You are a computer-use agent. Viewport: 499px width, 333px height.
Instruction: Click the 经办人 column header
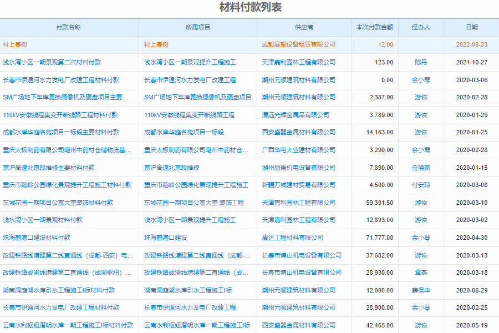point(421,27)
